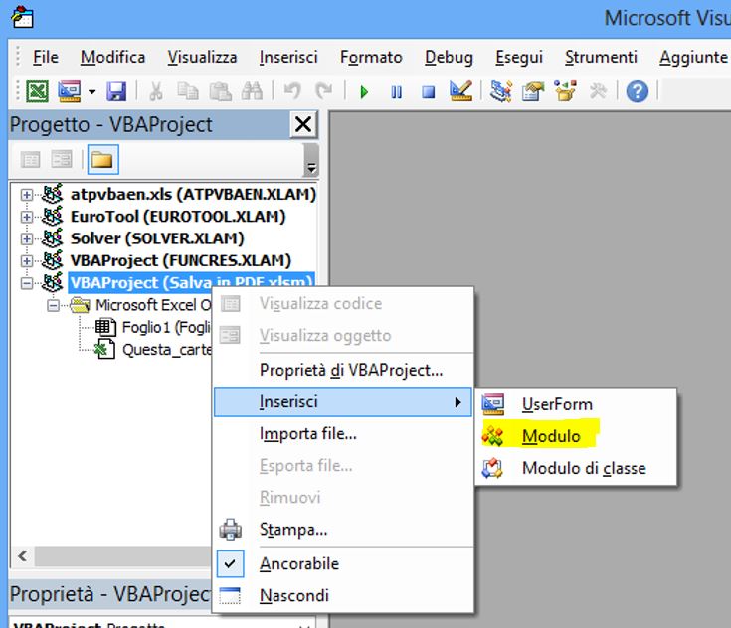Insert Modulo di classe from submenu
The width and height of the screenshot is (731, 628).
coord(576,468)
